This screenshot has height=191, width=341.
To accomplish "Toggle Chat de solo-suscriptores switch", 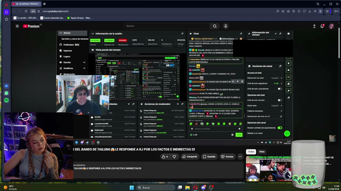I will pos(279,89).
